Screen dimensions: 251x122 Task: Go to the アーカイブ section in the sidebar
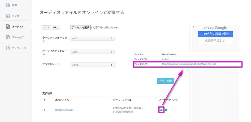[18, 37]
